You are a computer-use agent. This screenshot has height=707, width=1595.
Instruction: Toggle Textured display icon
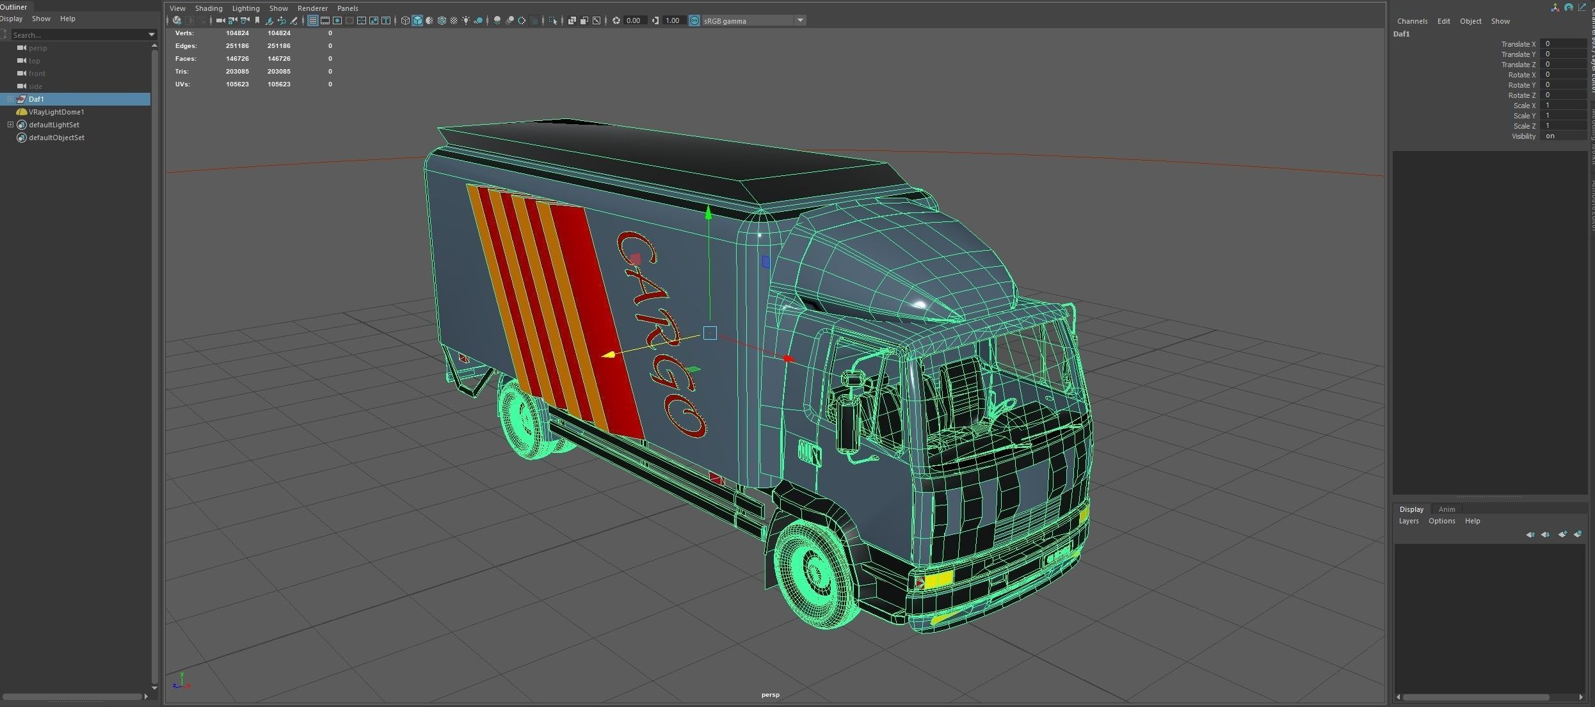[x=454, y=20]
